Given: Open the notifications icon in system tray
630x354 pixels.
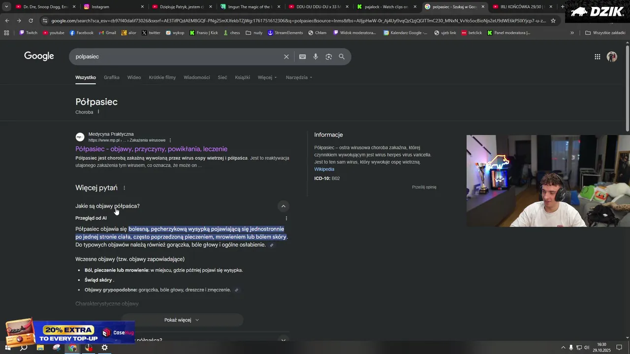Looking at the screenshot, I should point(619,348).
